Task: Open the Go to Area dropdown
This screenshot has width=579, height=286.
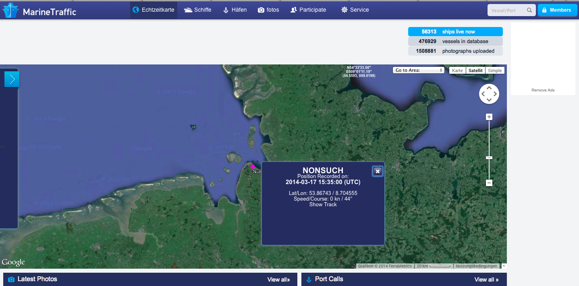Action: coord(418,70)
